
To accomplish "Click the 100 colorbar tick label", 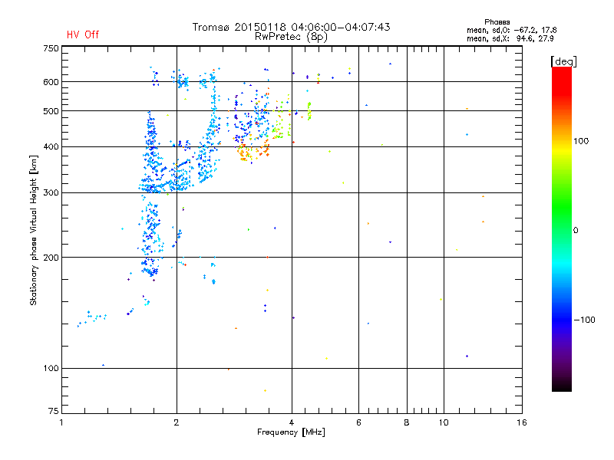I will point(581,141).
